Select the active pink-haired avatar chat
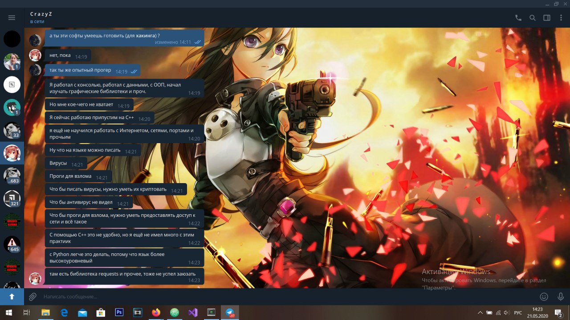The width and height of the screenshot is (570, 320). 12,153
